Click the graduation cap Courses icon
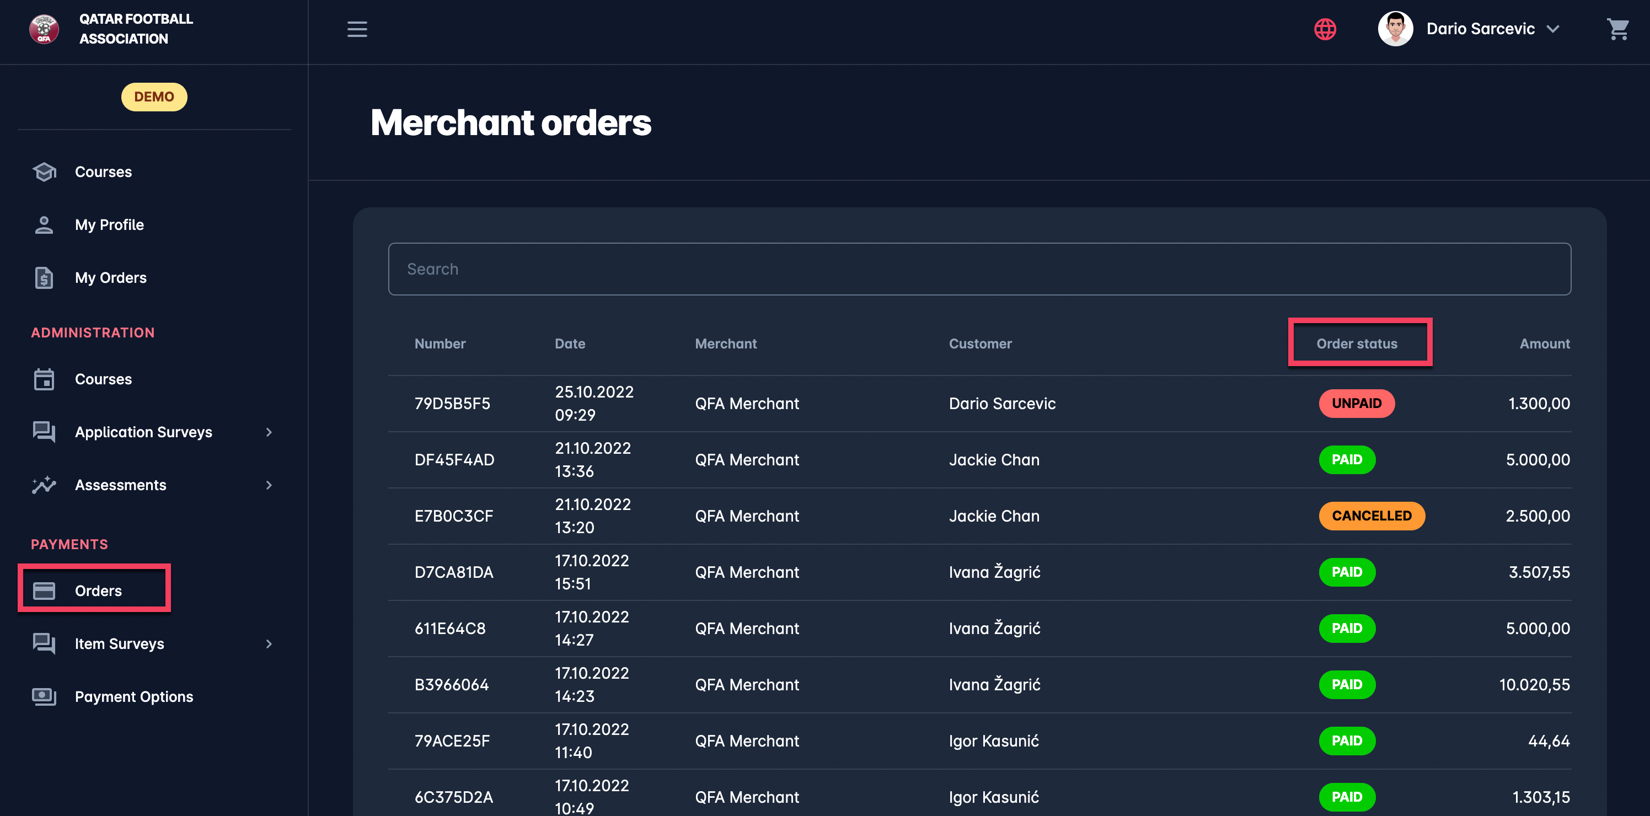The height and width of the screenshot is (816, 1650). coord(44,171)
